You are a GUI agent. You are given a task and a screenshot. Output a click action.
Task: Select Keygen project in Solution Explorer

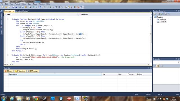click(x=160, y=17)
